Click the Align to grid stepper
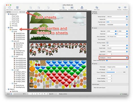Image resolution: width=134 pixels, height=103 pixels. click(112, 54)
